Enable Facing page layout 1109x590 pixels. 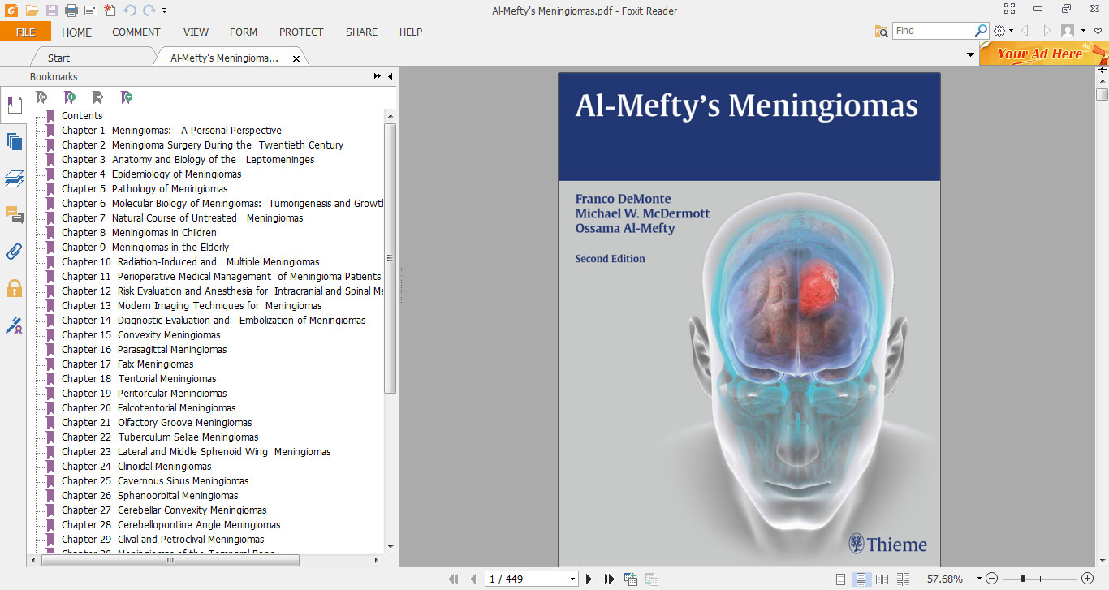click(x=882, y=579)
